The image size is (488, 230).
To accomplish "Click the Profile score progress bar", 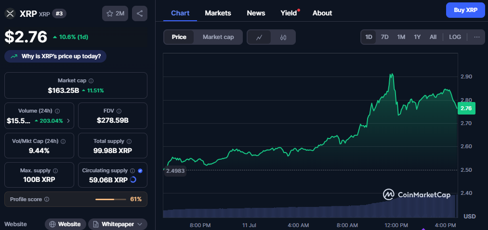I will click(x=111, y=199).
